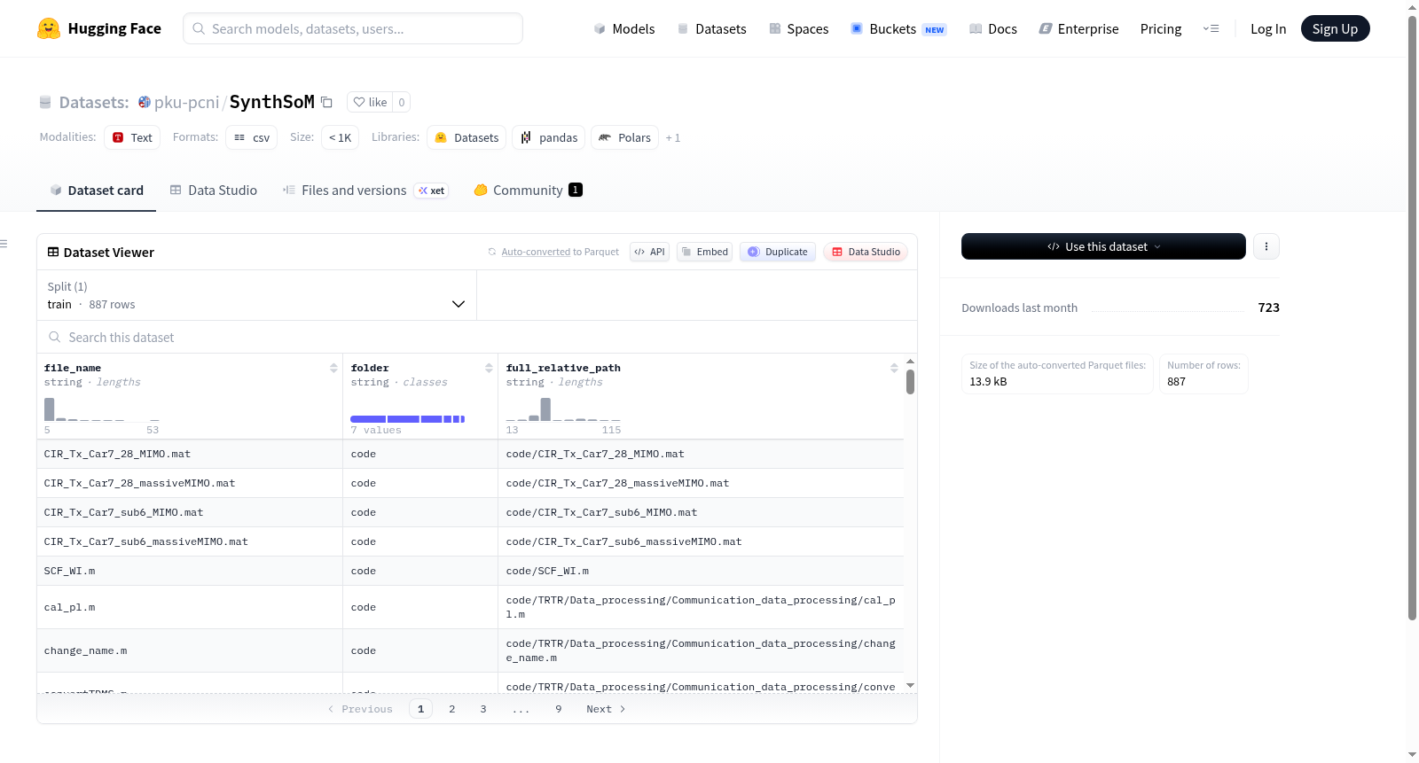Open Docs in the navbar
Viewport: 1419px width, 763px height.
[992, 28]
